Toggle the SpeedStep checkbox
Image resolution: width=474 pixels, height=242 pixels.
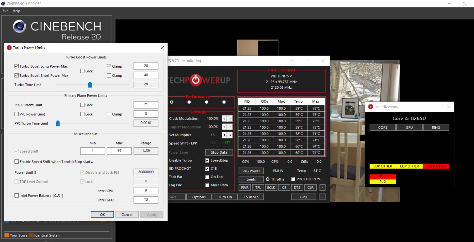(207, 160)
